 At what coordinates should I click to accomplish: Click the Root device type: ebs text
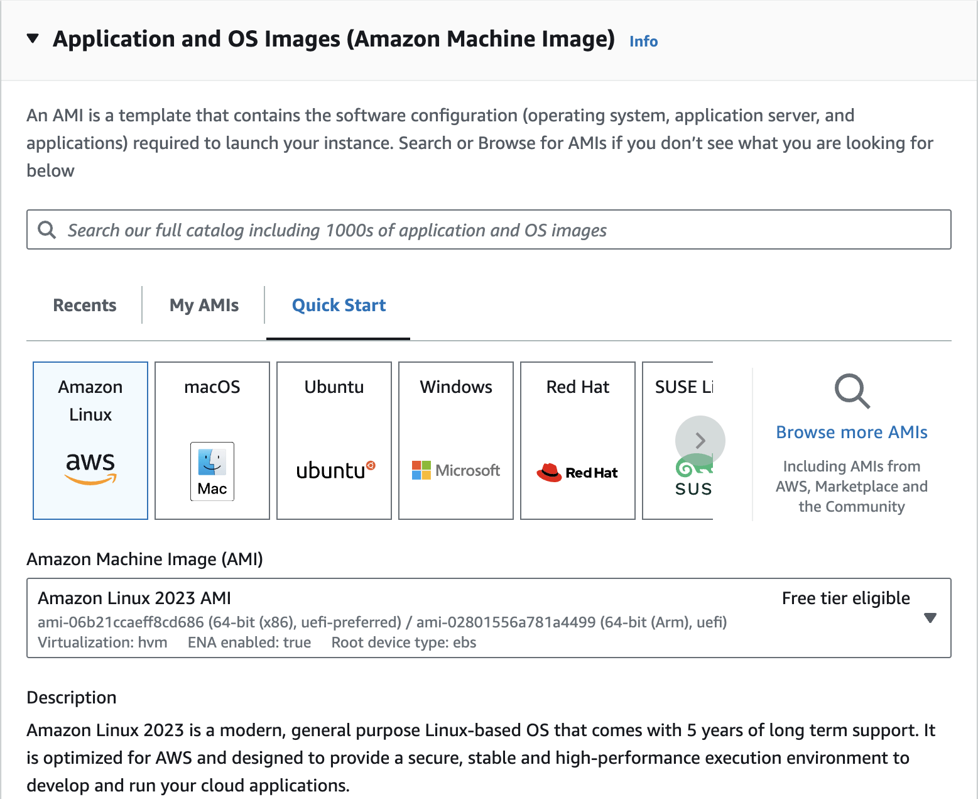(x=404, y=642)
